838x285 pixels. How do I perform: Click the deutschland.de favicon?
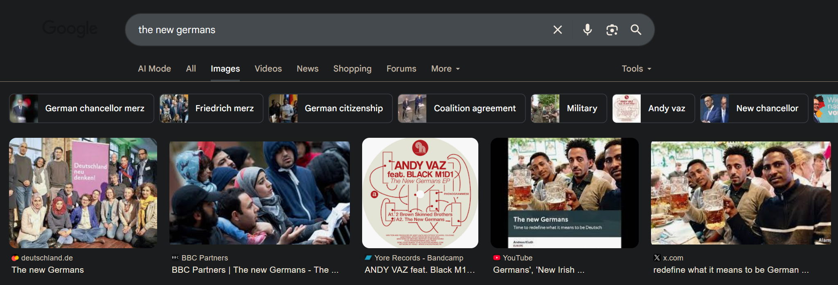click(x=15, y=258)
